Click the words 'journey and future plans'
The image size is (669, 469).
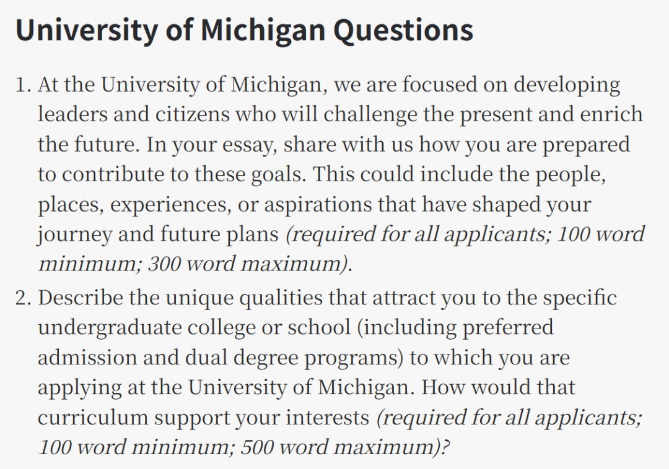[x=158, y=234]
